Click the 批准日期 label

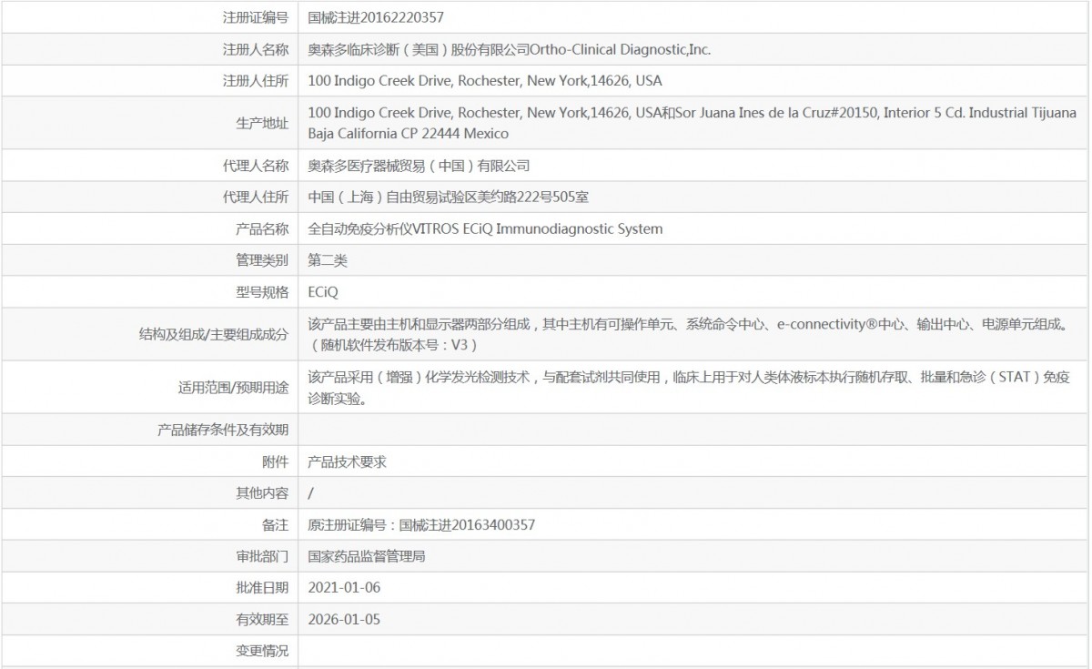click(x=262, y=588)
